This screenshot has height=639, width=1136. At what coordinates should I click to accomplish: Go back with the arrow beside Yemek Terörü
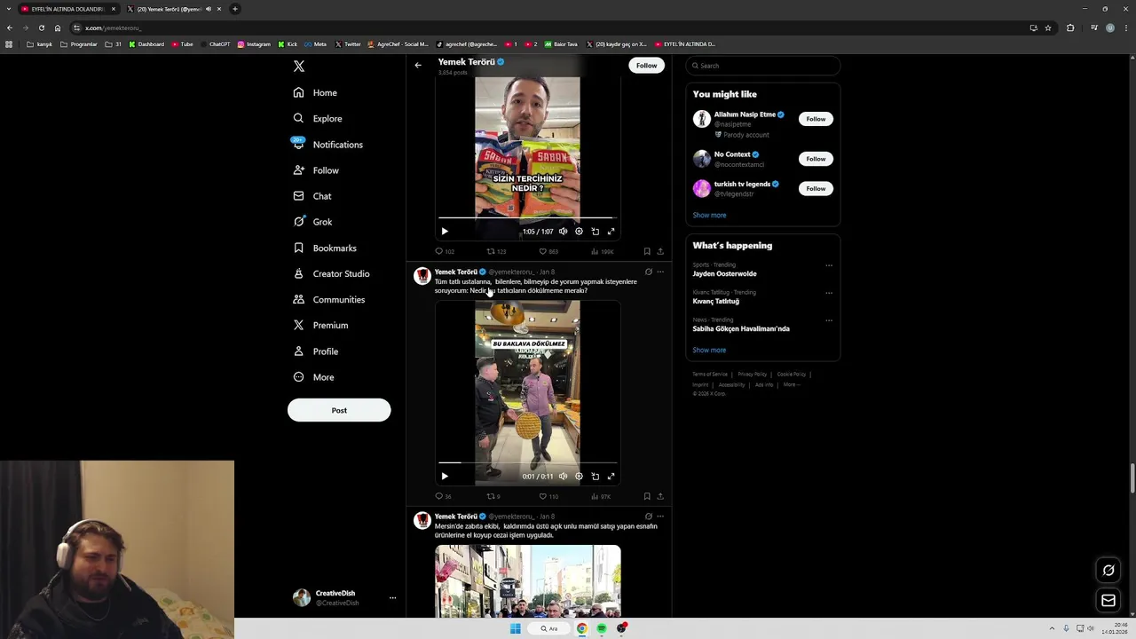[418, 65]
